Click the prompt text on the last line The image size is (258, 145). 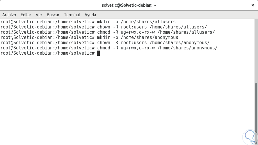pos(47,53)
